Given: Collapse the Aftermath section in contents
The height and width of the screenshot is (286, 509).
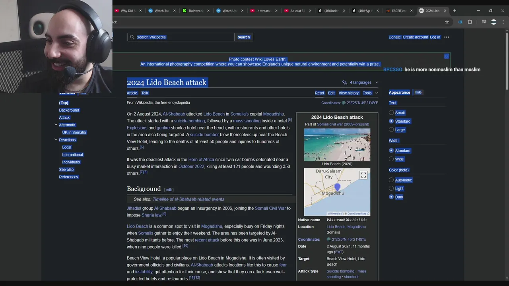Looking at the screenshot, I should (56, 125).
